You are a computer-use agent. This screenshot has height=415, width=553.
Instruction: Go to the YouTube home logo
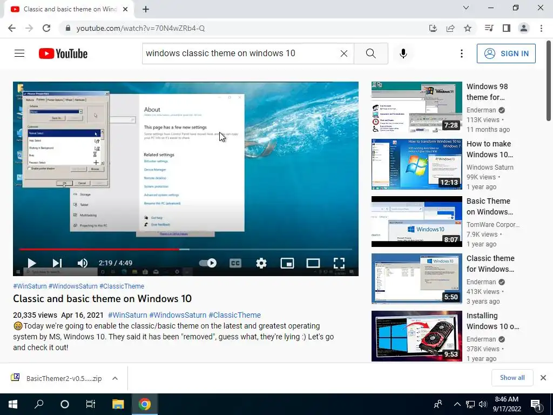63,53
